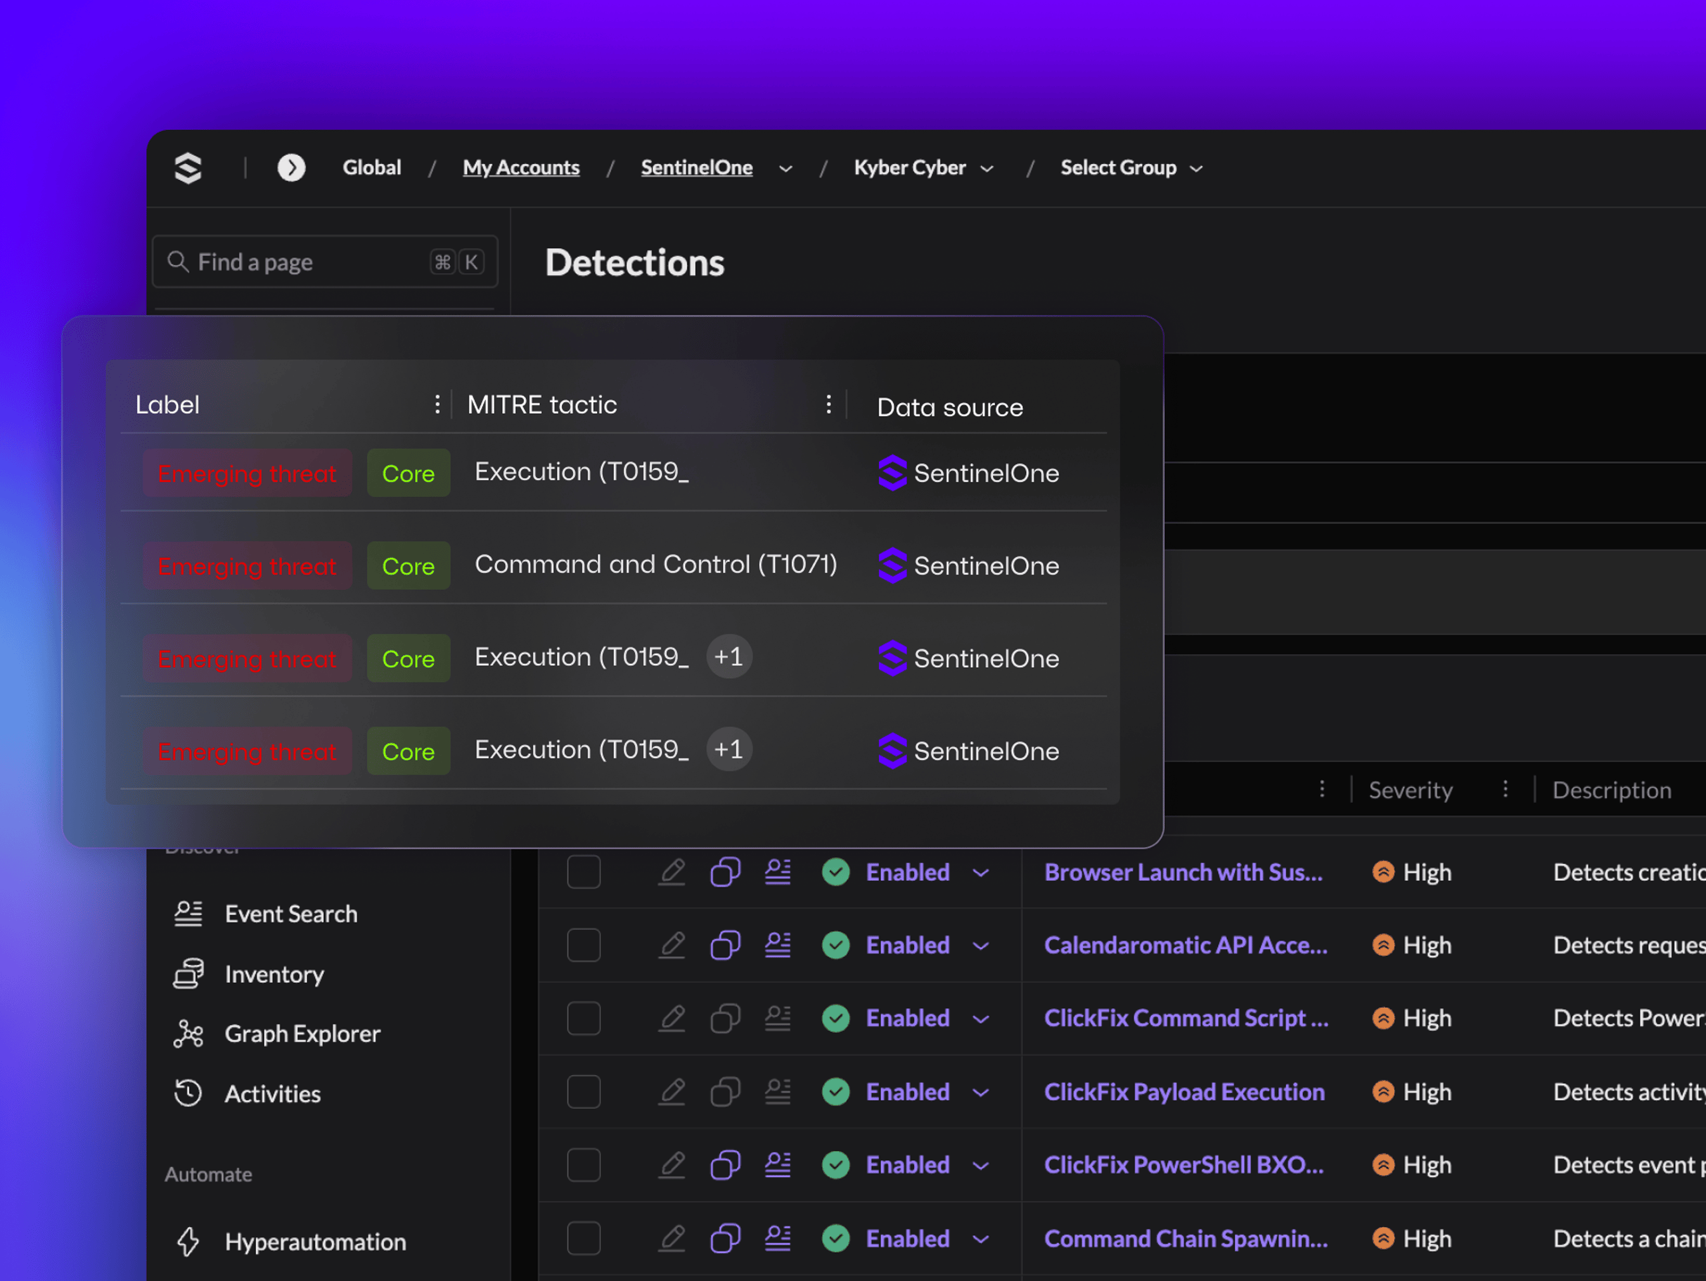Open ClickFix Payload Execution detection link
Image resolution: width=1706 pixels, height=1281 pixels.
[1185, 1091]
